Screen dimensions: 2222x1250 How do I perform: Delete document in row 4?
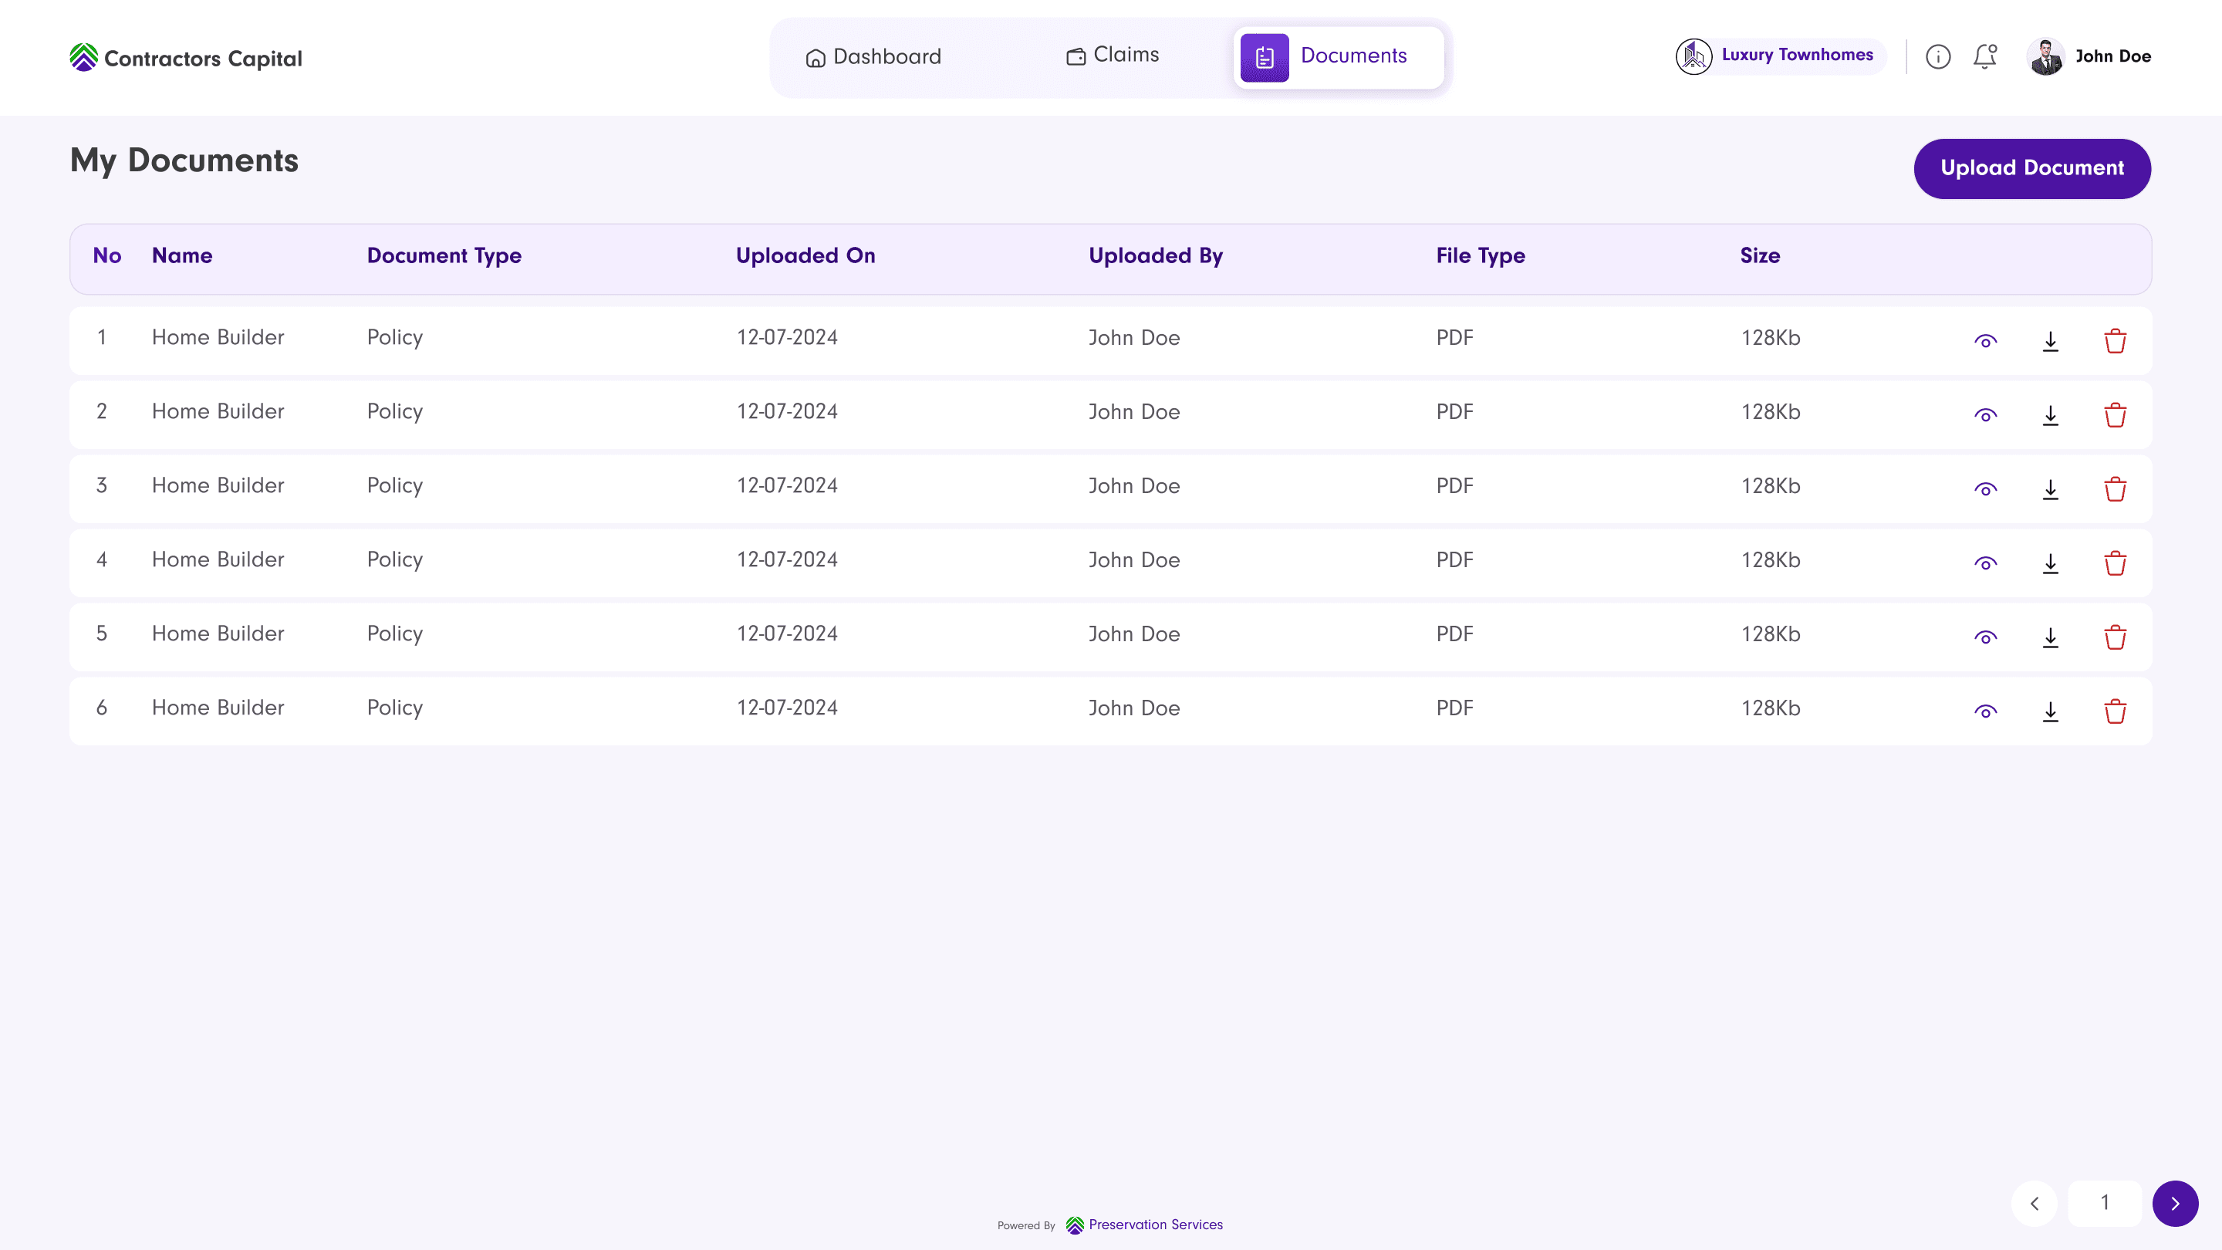(2115, 564)
